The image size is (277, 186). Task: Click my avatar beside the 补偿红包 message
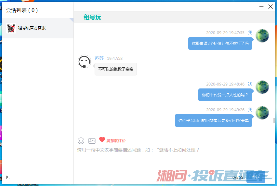tap(262, 36)
